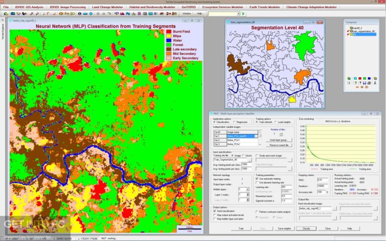Screen dimensions: 386x241
Task: Click the yellow radiation-like toolbar icon
Action: coord(61,14)
